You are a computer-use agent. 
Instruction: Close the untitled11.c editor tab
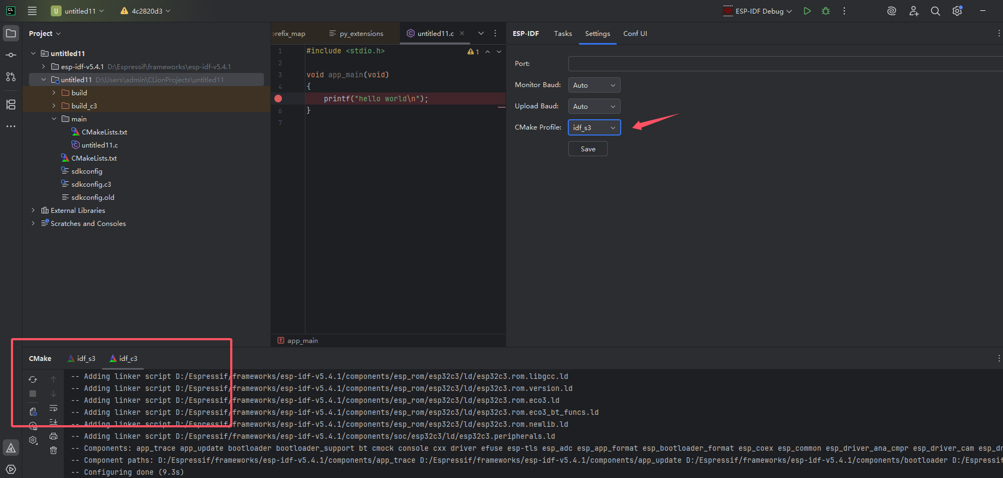tap(462, 33)
